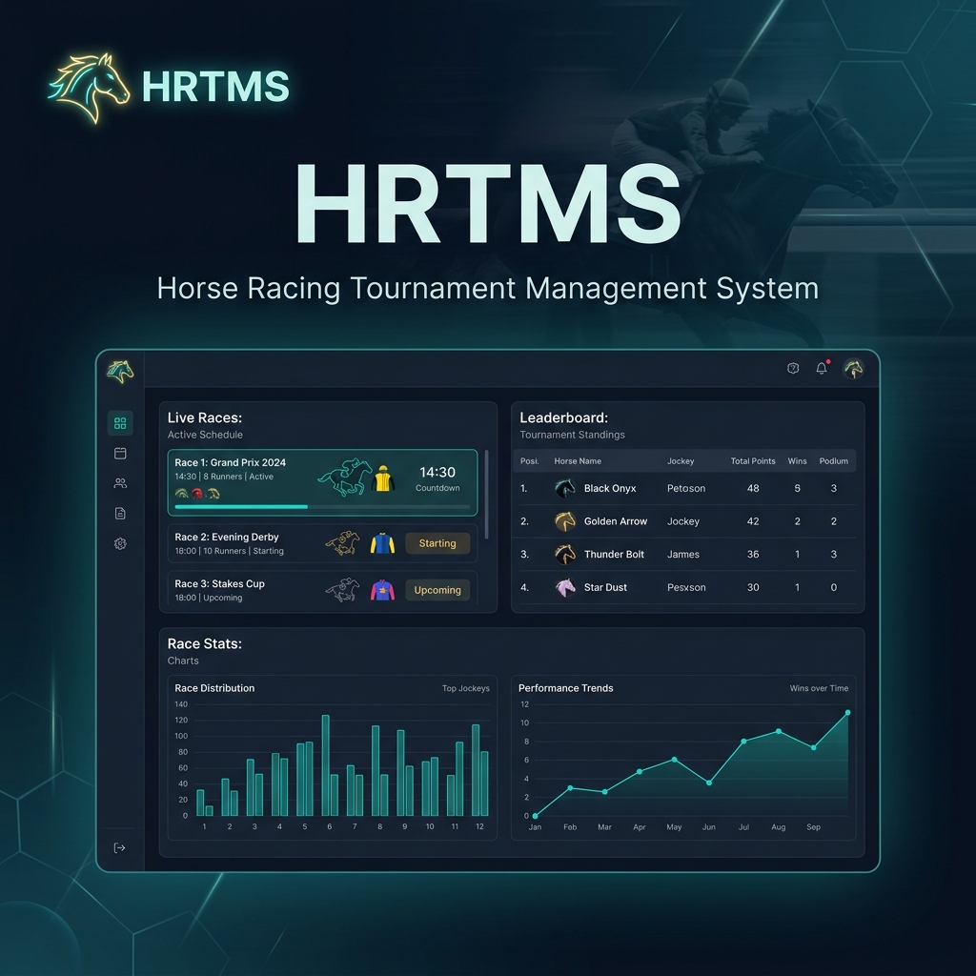This screenshot has width=976, height=976.
Task: Click the Upcoming status button
Action: pyautogui.click(x=437, y=590)
